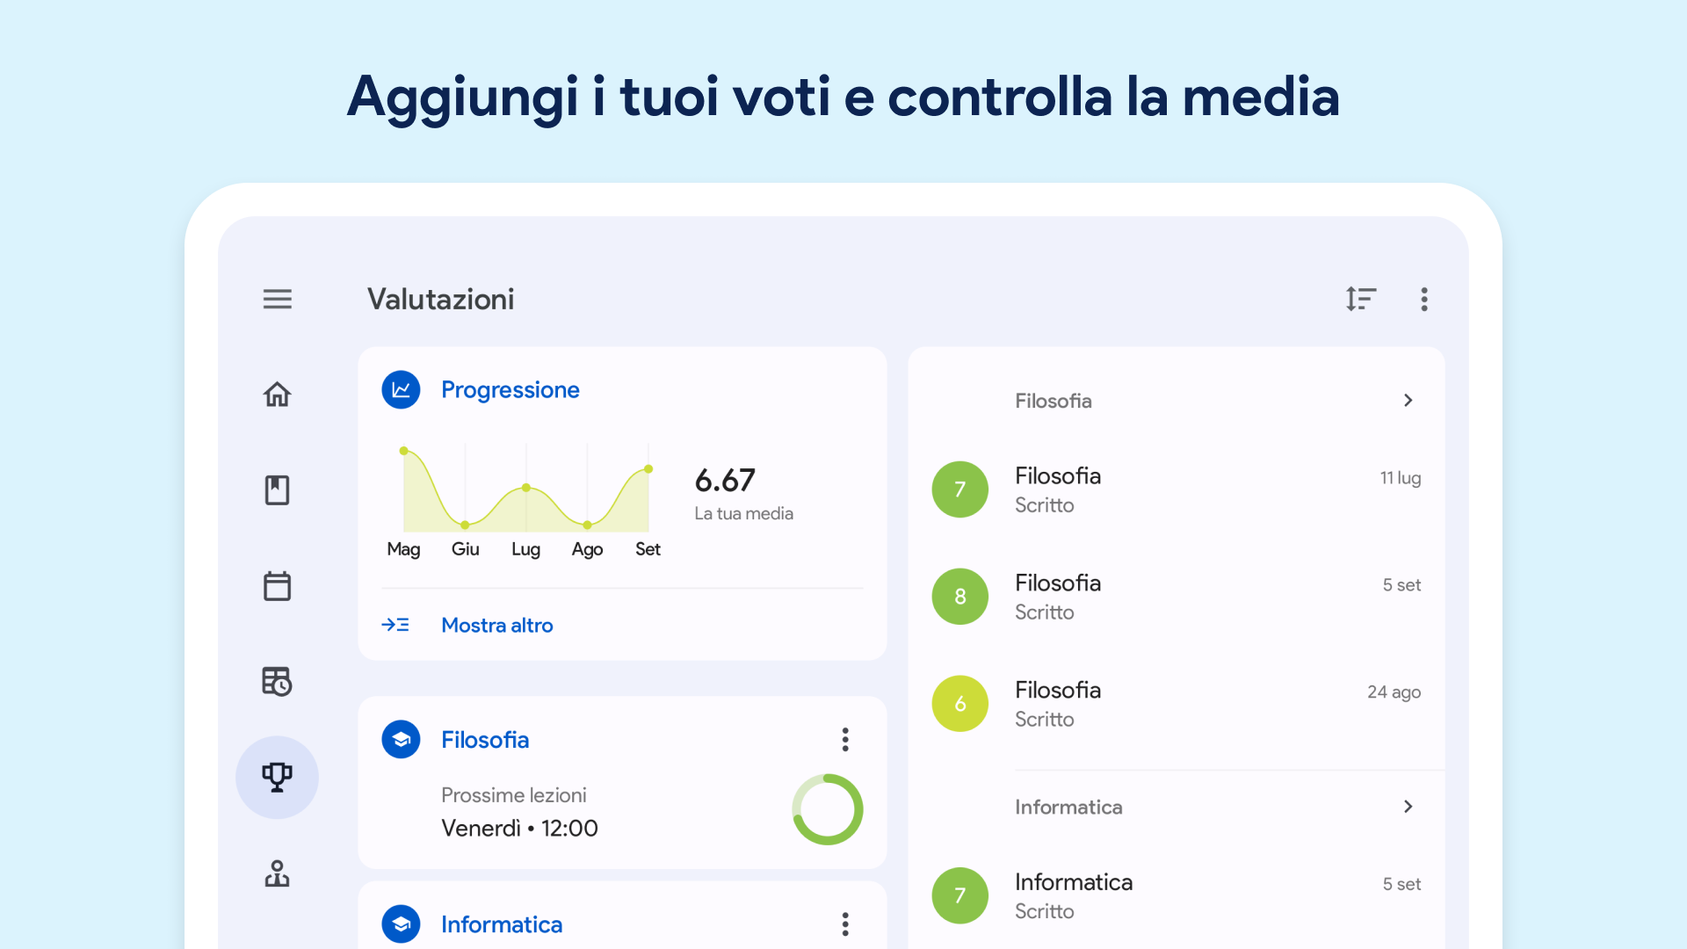Viewport: 1687px width, 949px height.
Task: Go to the Home sidebar icon
Action: [277, 395]
